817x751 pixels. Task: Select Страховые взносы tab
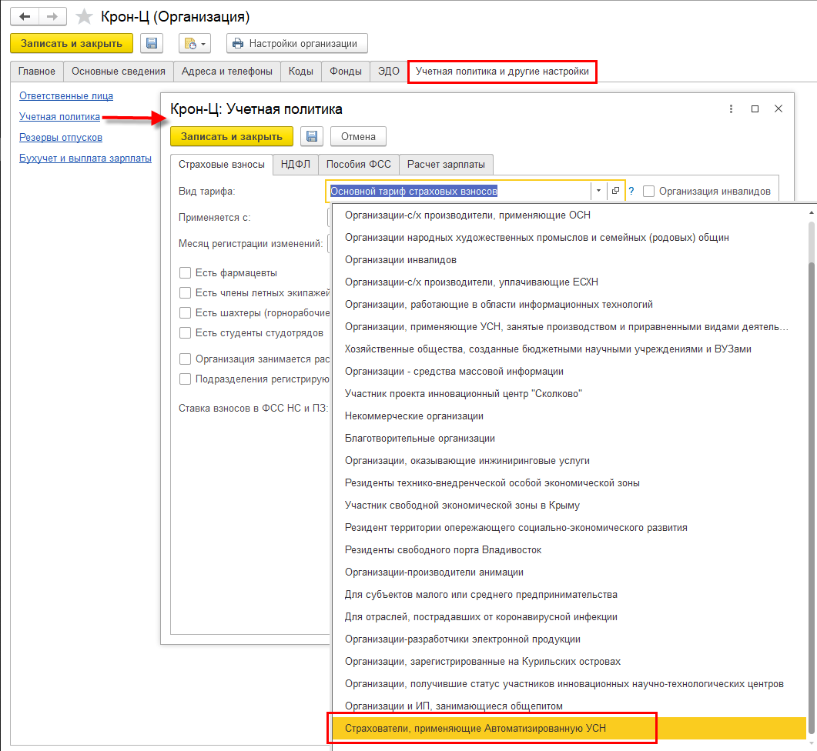coord(222,165)
